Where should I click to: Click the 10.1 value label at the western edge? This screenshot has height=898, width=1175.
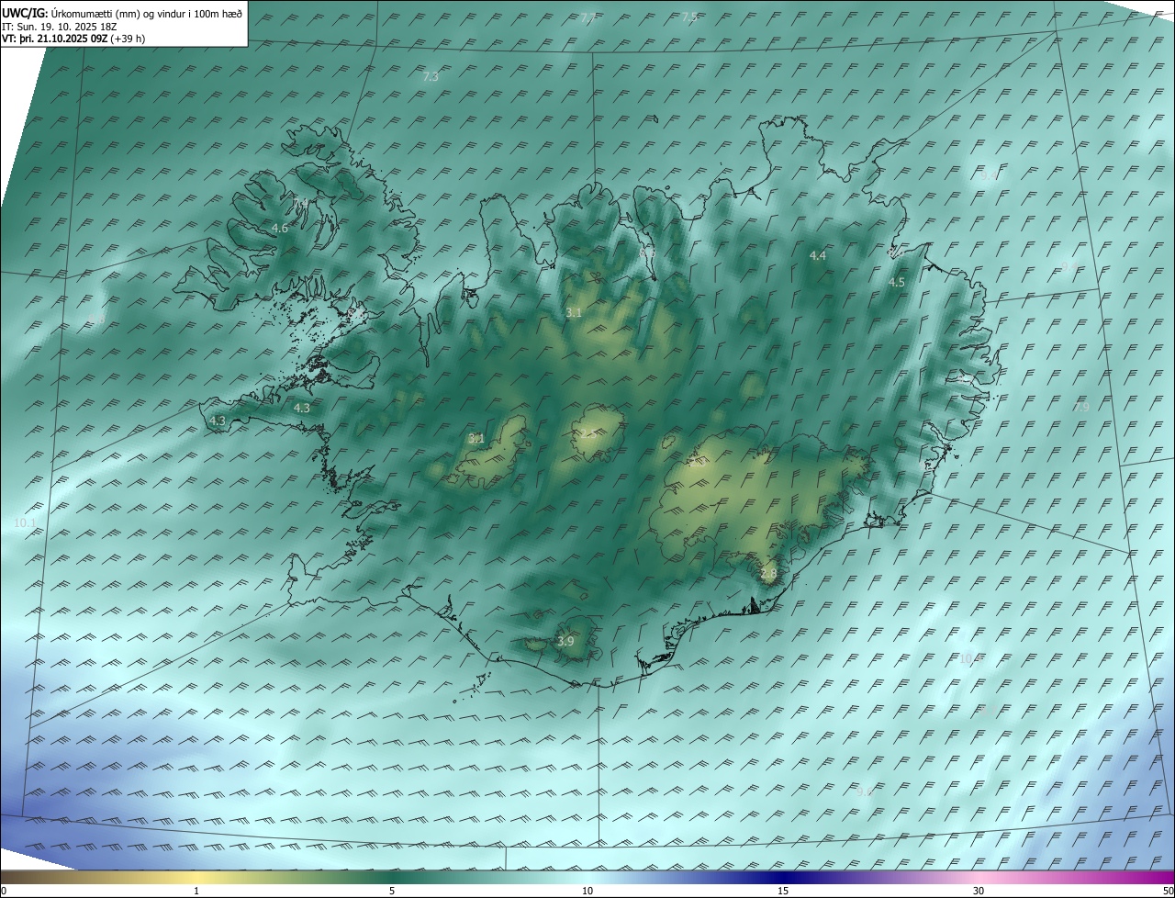click(x=25, y=523)
